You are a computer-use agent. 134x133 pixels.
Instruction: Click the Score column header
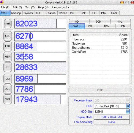pyautogui.click(x=116, y=35)
